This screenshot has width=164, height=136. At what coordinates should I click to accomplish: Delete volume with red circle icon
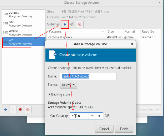click(80, 24)
